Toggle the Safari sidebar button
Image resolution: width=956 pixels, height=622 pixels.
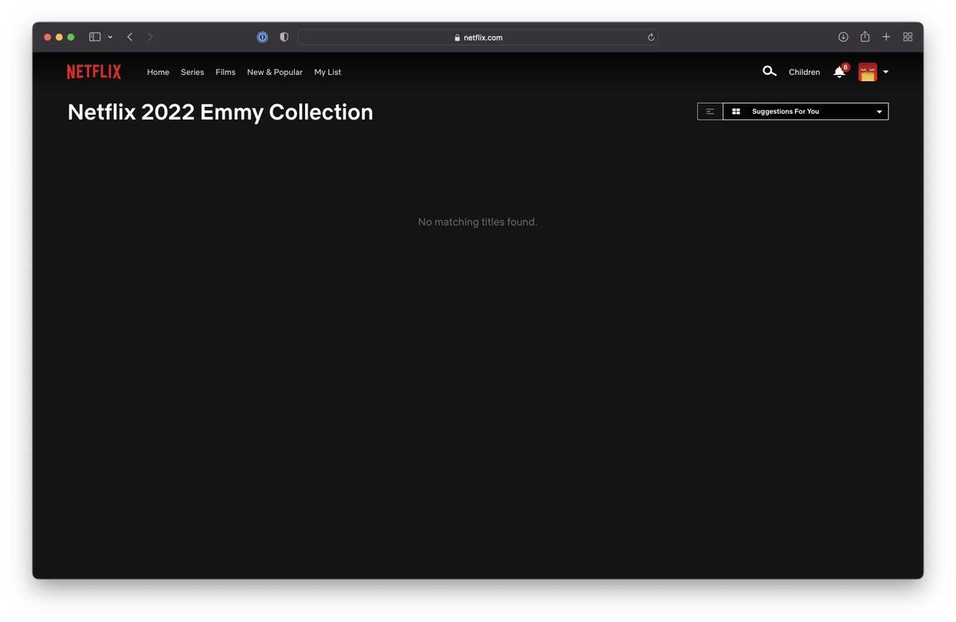click(95, 37)
